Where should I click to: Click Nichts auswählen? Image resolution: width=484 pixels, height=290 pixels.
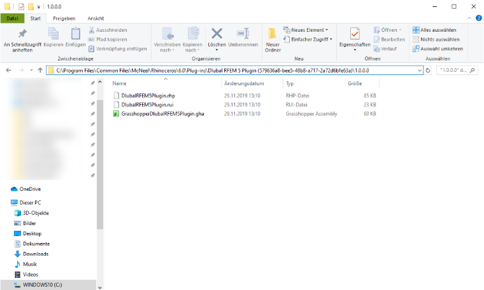[x=436, y=39]
